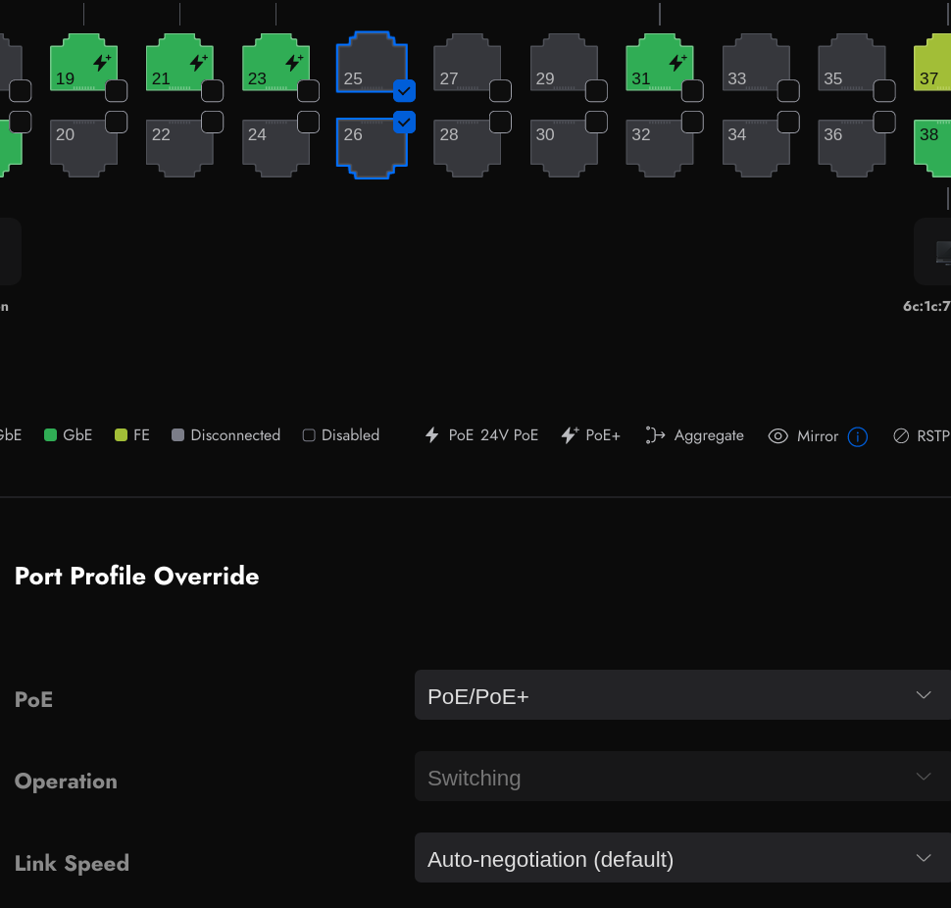
Task: Check the port 27 checkbox
Action: click(500, 91)
